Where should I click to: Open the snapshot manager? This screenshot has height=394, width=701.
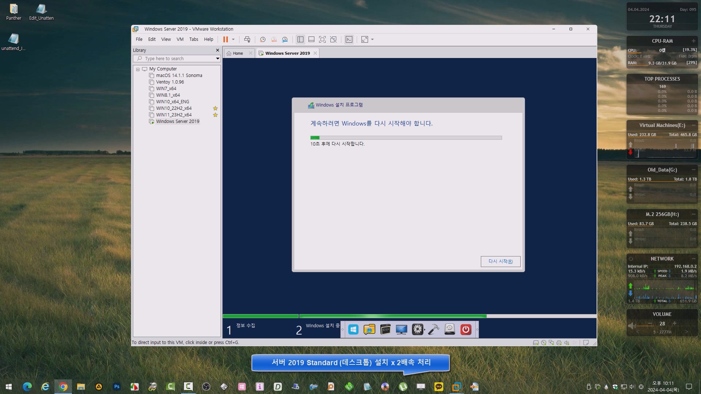(x=285, y=39)
